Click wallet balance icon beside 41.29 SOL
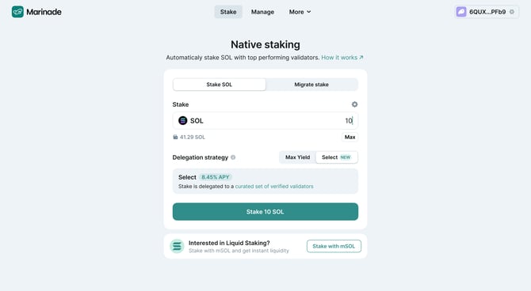Viewport: 531px width, 291px height. pyautogui.click(x=175, y=137)
